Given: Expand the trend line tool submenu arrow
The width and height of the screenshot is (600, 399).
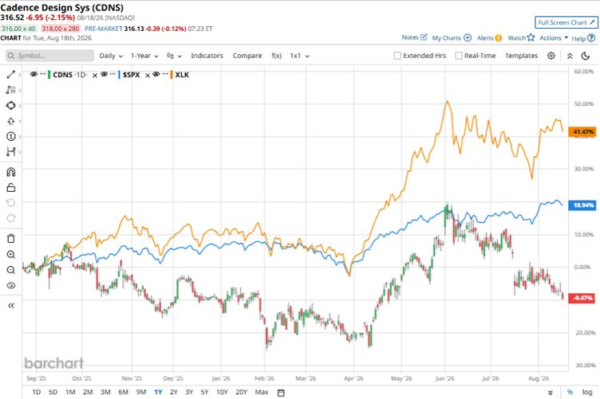Looking at the screenshot, I should pos(20,75).
